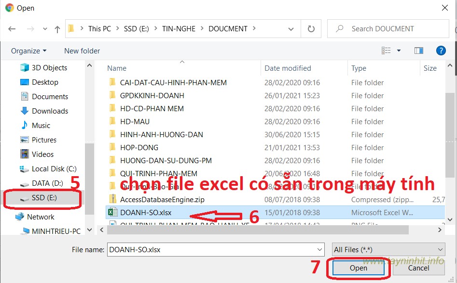This screenshot has width=457, height=283.
Task: Click TIN-NGHE in the address breadcrumb
Action: tap(179, 29)
